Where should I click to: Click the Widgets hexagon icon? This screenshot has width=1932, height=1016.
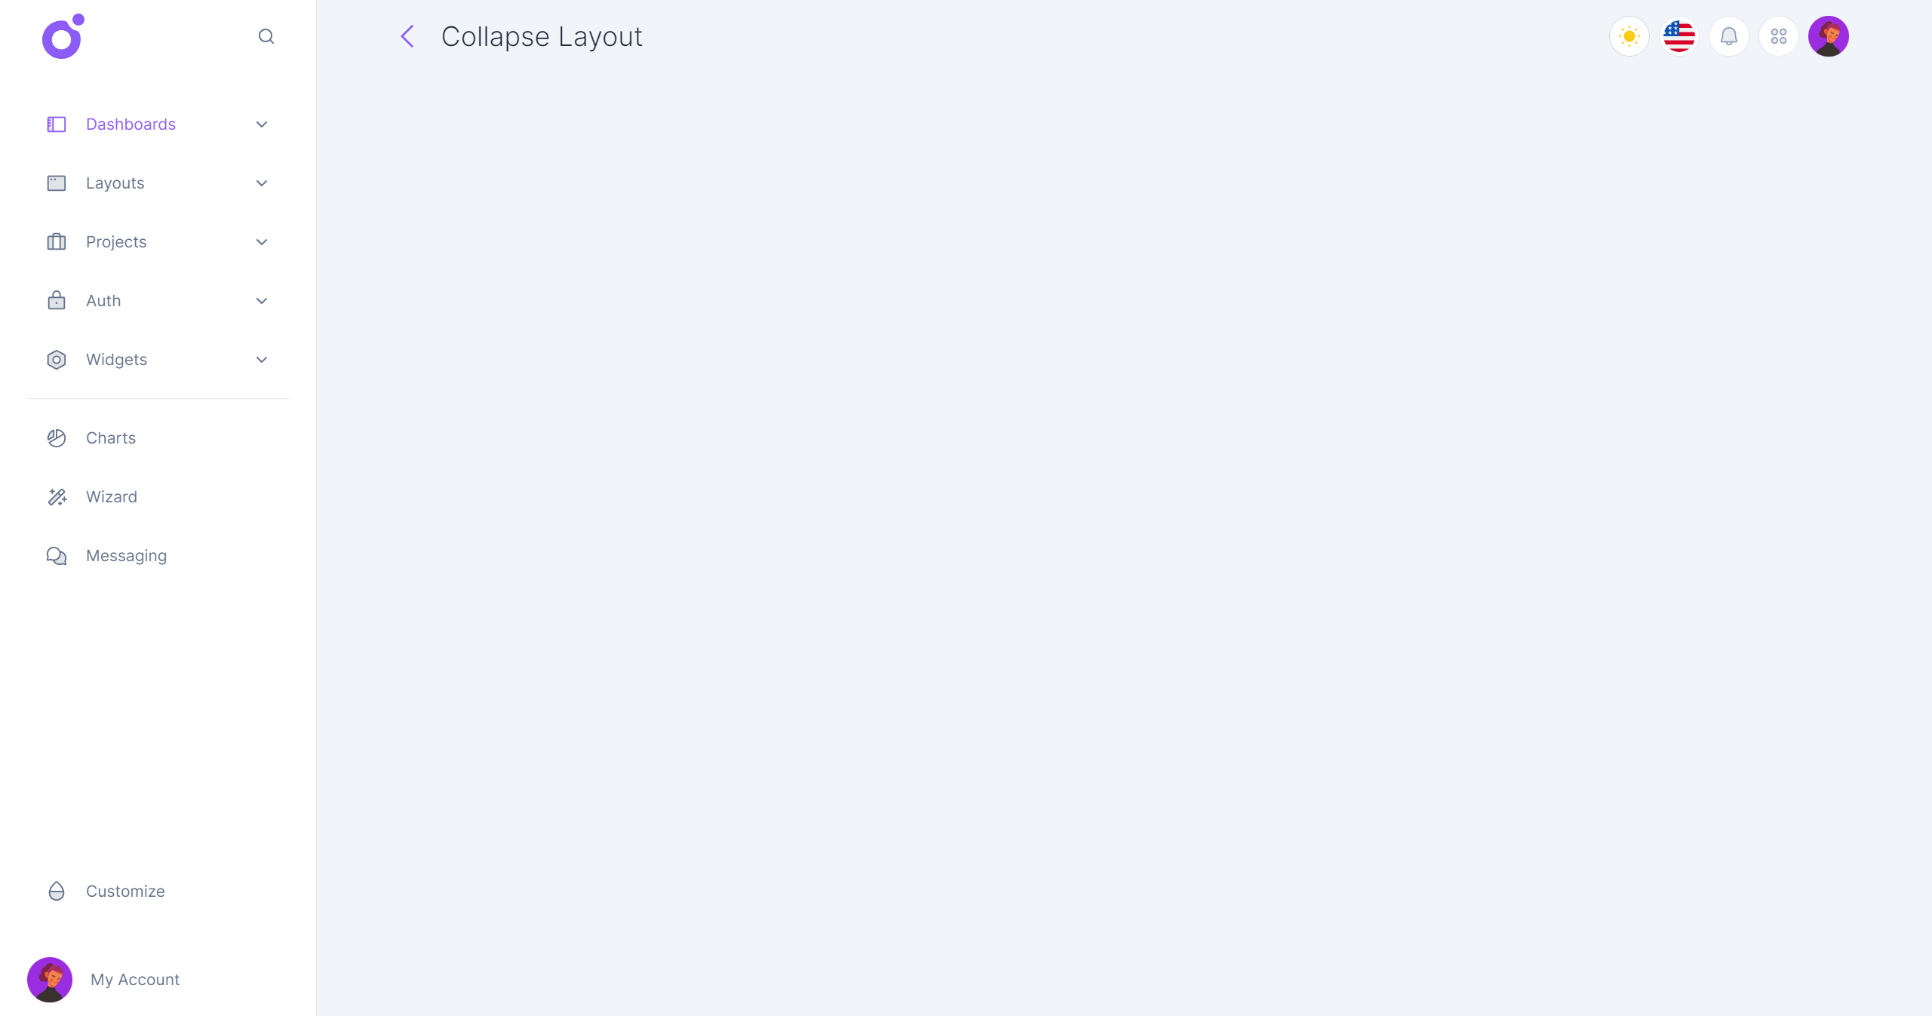click(57, 360)
